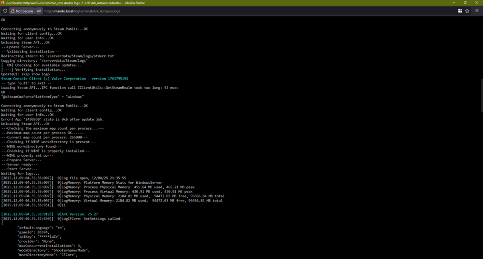Click the vertical scrollbar thumb

pos(482,95)
